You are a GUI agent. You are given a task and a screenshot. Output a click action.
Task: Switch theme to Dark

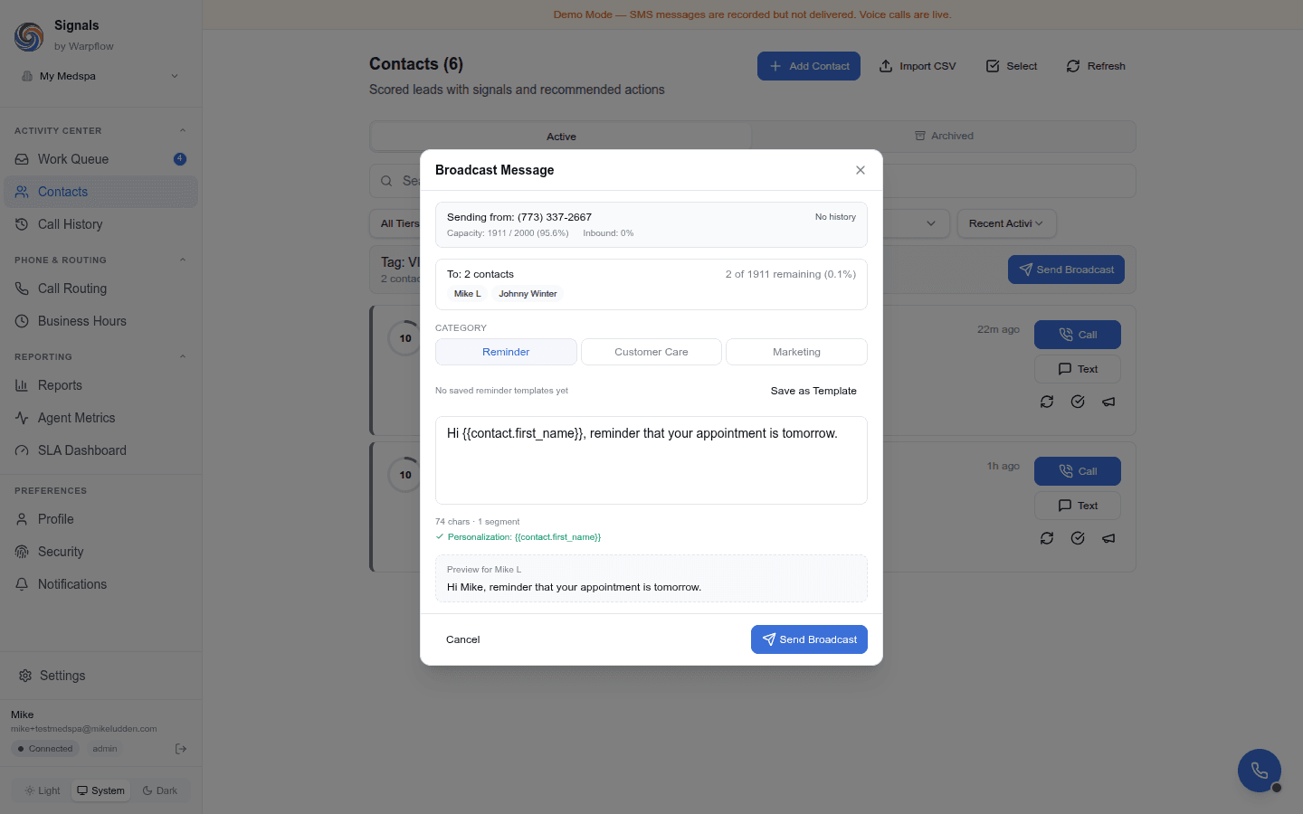click(x=161, y=790)
